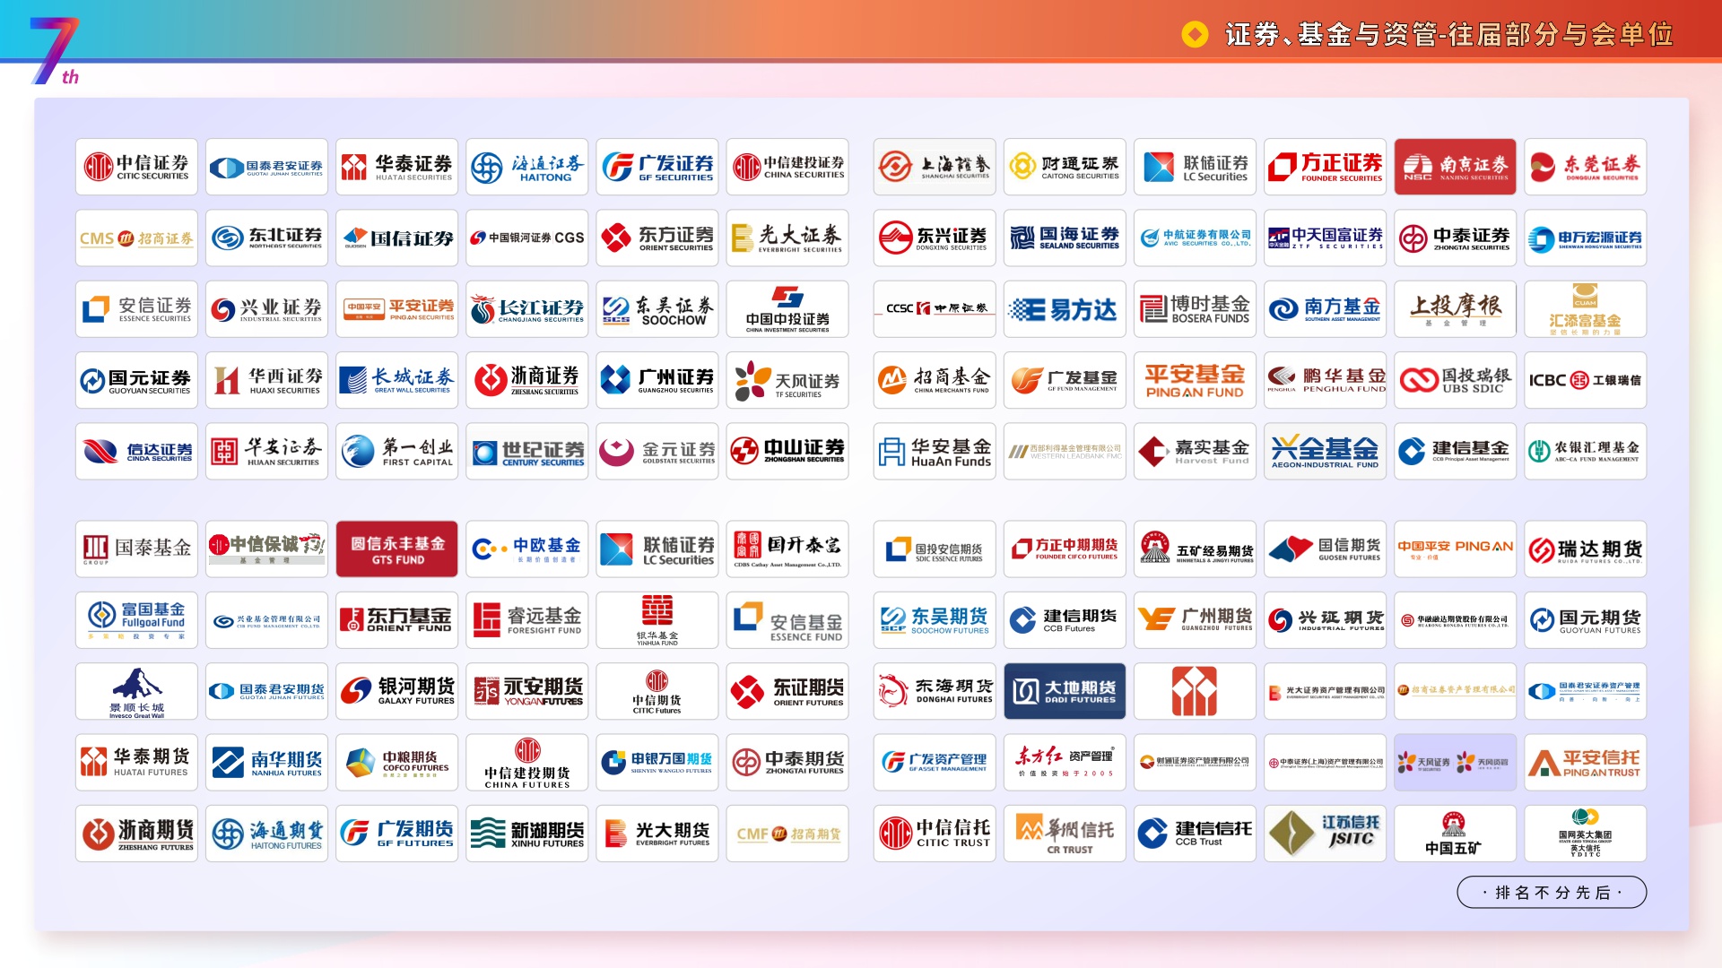Select the Sealand Securities logo
The image size is (1722, 968).
(1065, 238)
